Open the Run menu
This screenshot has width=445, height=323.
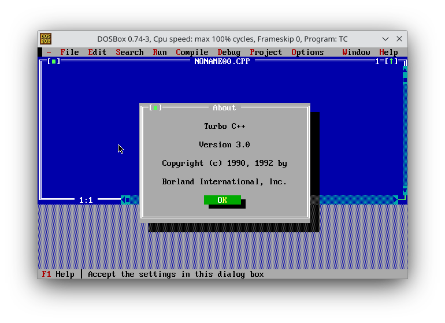[x=160, y=52]
